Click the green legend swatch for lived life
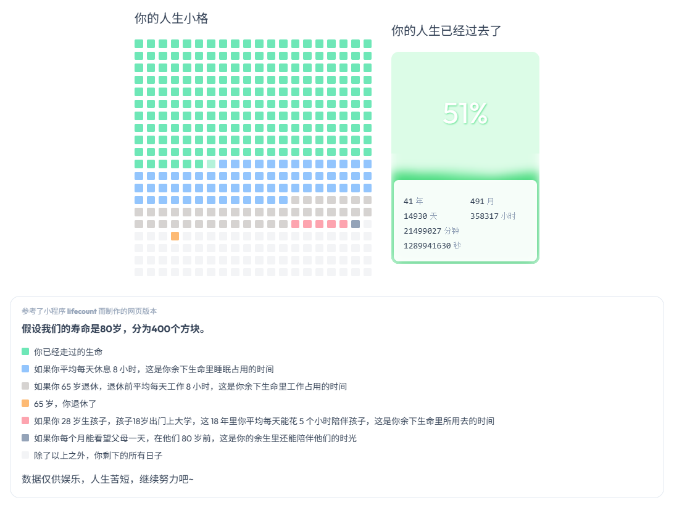Image resolution: width=674 pixels, height=508 pixels. pos(25,351)
